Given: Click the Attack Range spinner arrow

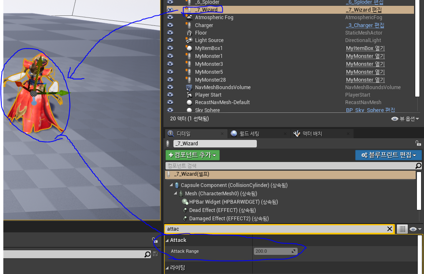Looking at the screenshot, I should pos(294,251).
